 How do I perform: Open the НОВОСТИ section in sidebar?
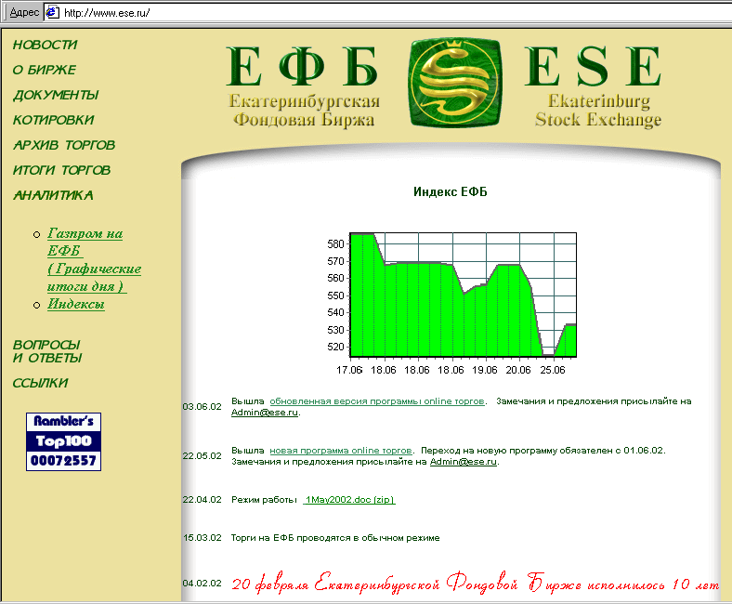[x=45, y=45]
